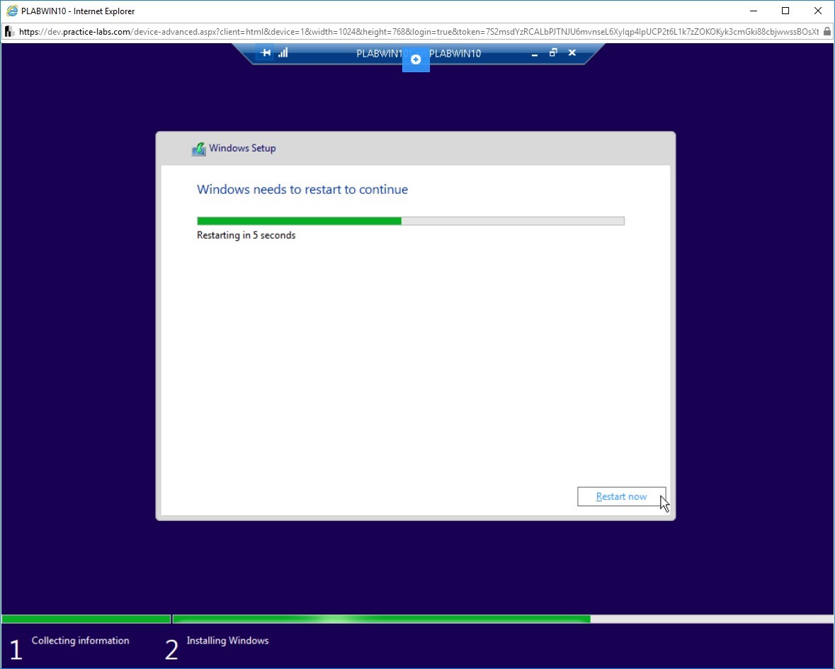Click the site favicon beside the address

pyautogui.click(x=10, y=31)
